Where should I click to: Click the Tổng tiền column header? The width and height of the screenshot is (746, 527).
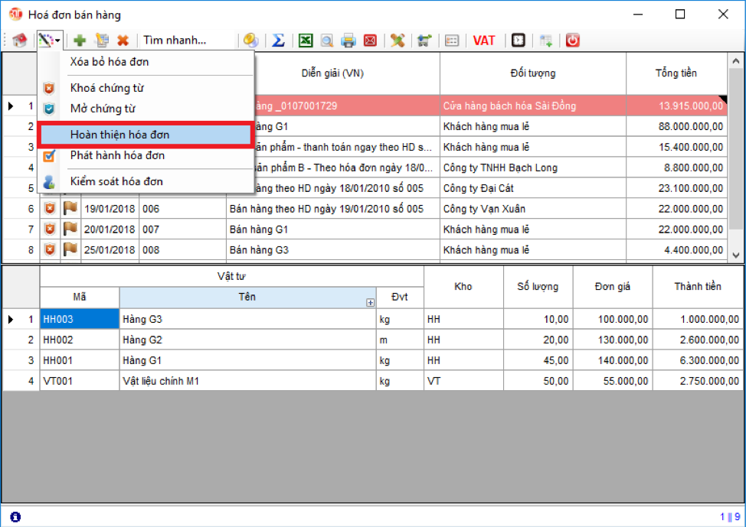point(676,73)
